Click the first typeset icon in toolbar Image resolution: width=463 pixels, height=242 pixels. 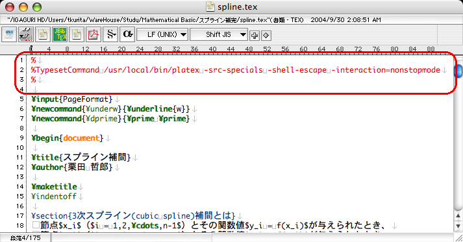(9, 34)
